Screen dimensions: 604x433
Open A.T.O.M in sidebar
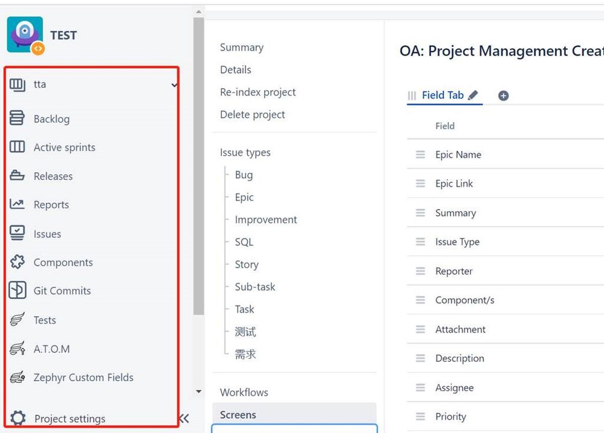coord(51,349)
